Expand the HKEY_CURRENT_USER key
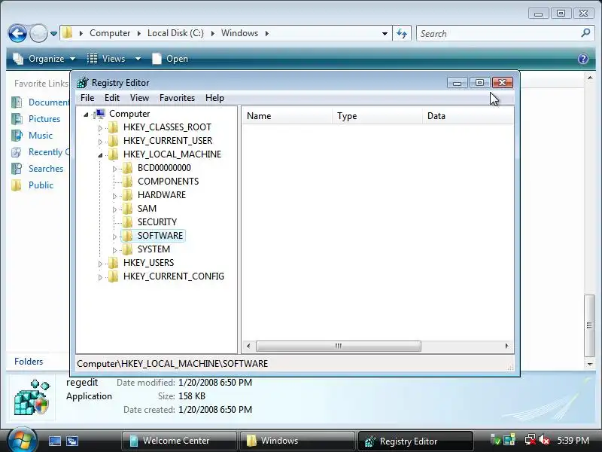The image size is (602, 452). click(x=100, y=142)
